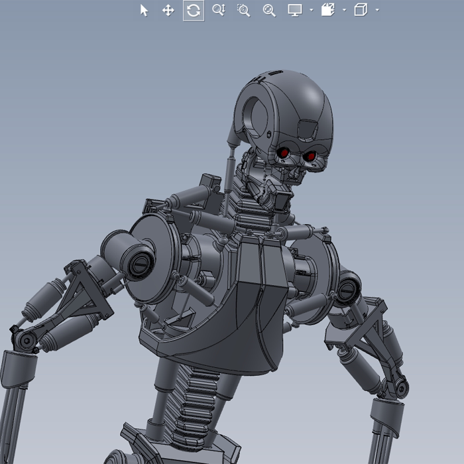Expand the display monitor dropdown arrow
The width and height of the screenshot is (464, 464).
[312, 10]
